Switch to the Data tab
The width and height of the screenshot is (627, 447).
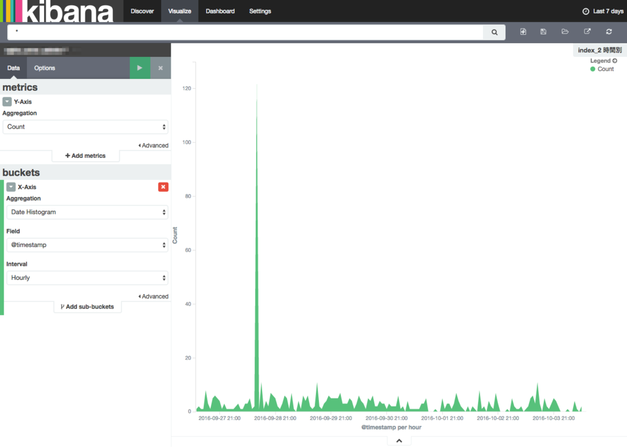(13, 68)
